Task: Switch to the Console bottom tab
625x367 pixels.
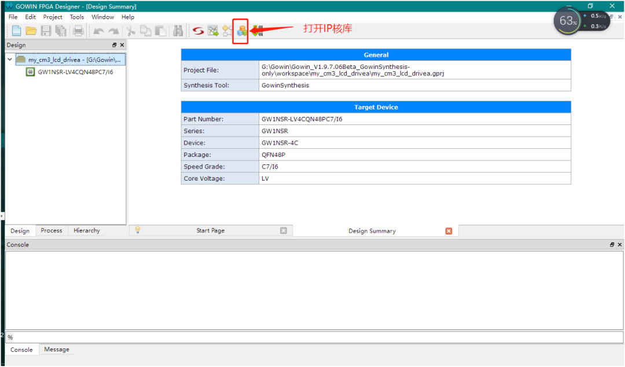Action: click(21, 350)
